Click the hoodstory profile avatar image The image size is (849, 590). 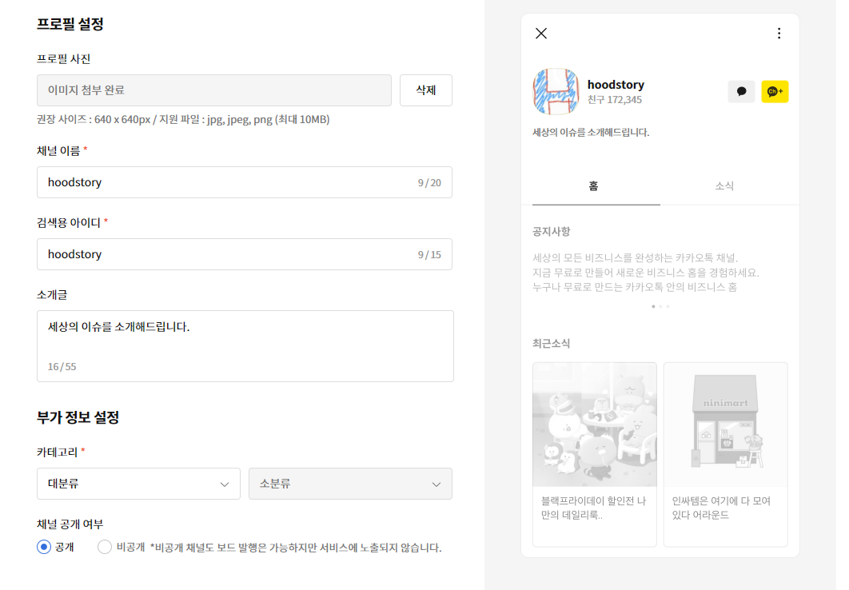pos(556,91)
